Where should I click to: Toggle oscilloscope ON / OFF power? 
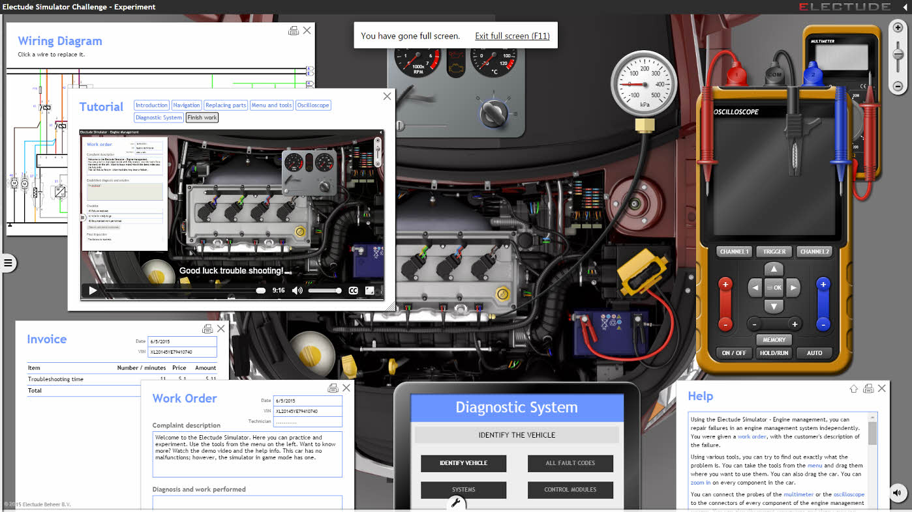734,353
